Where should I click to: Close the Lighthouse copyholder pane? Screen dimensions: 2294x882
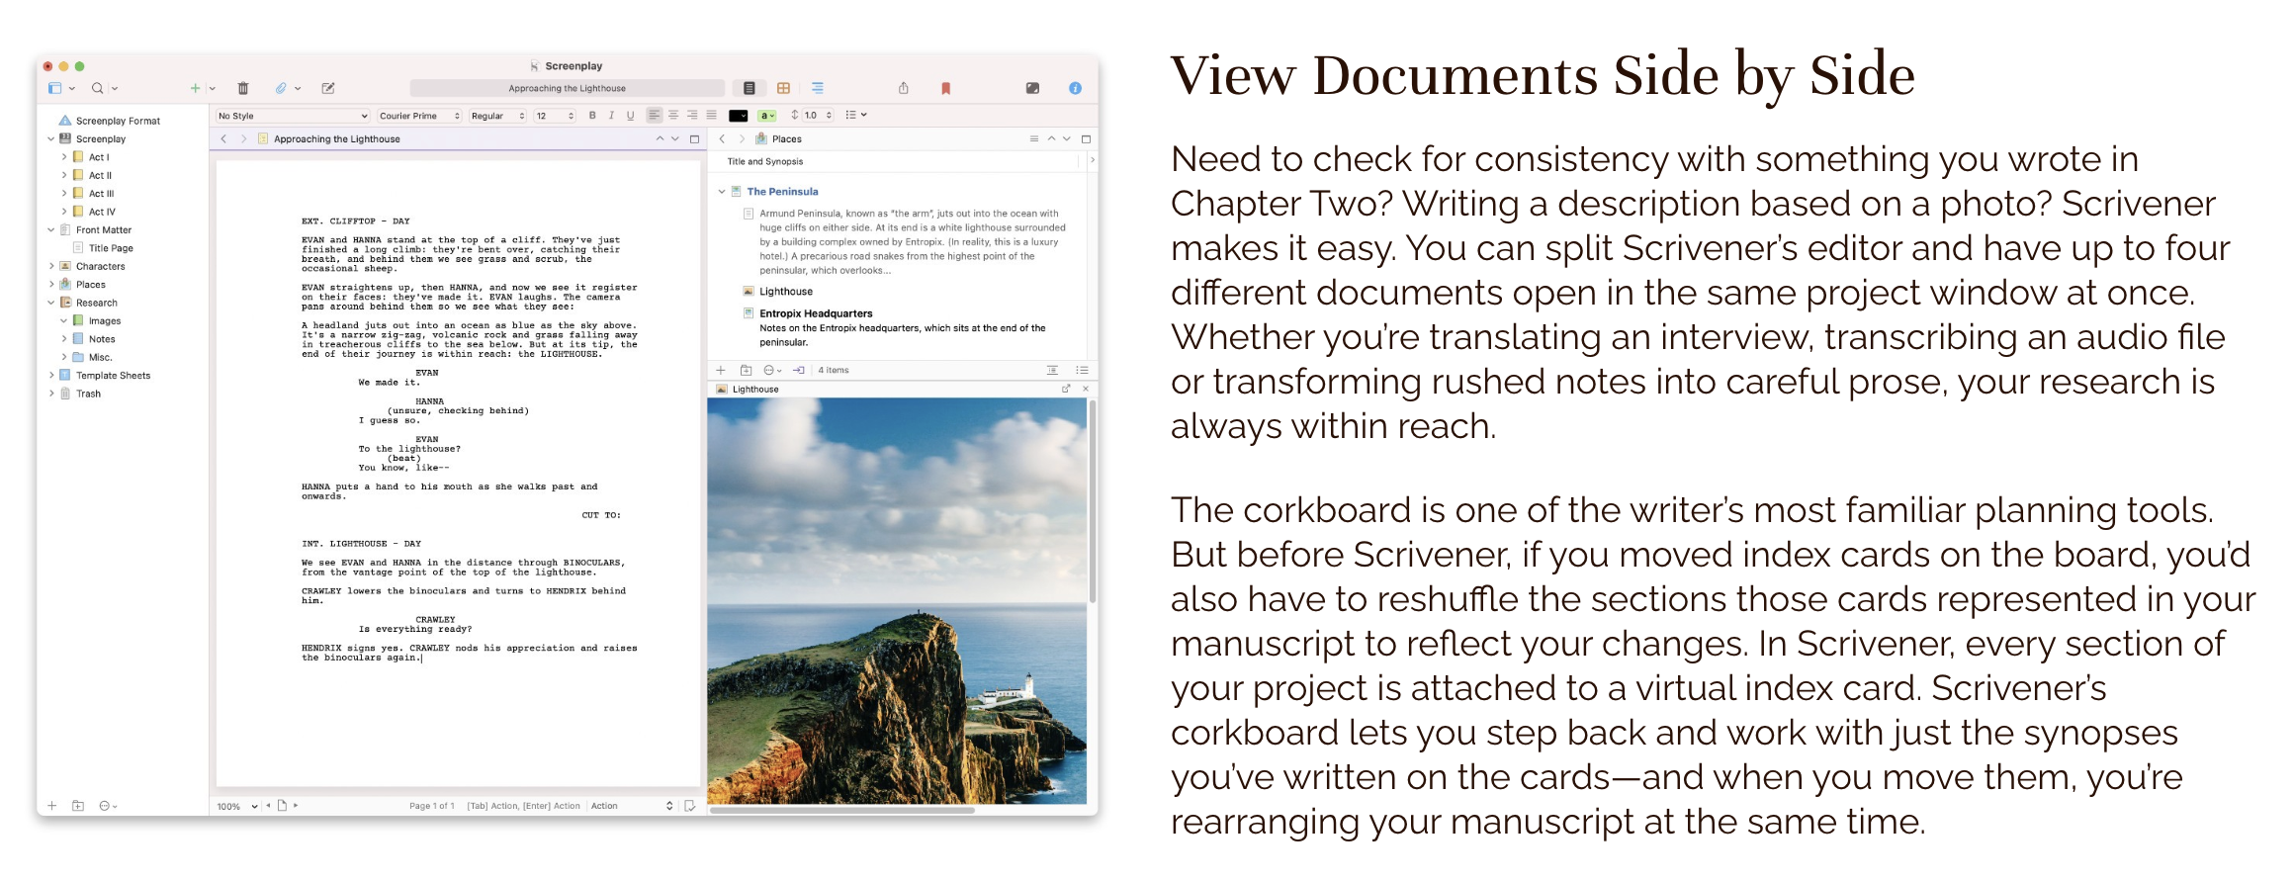pos(1086,389)
